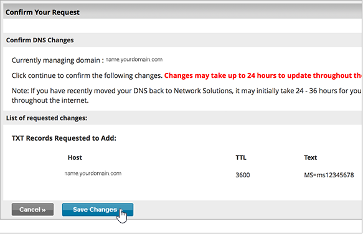Click the TTL column header
Screen dimensions: 363x234
pos(241,157)
